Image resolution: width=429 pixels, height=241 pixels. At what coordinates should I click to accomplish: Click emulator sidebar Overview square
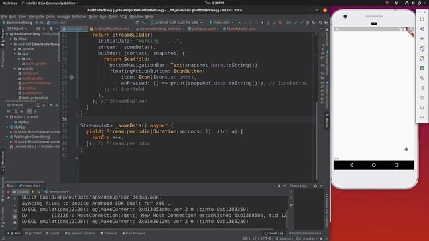point(422,107)
